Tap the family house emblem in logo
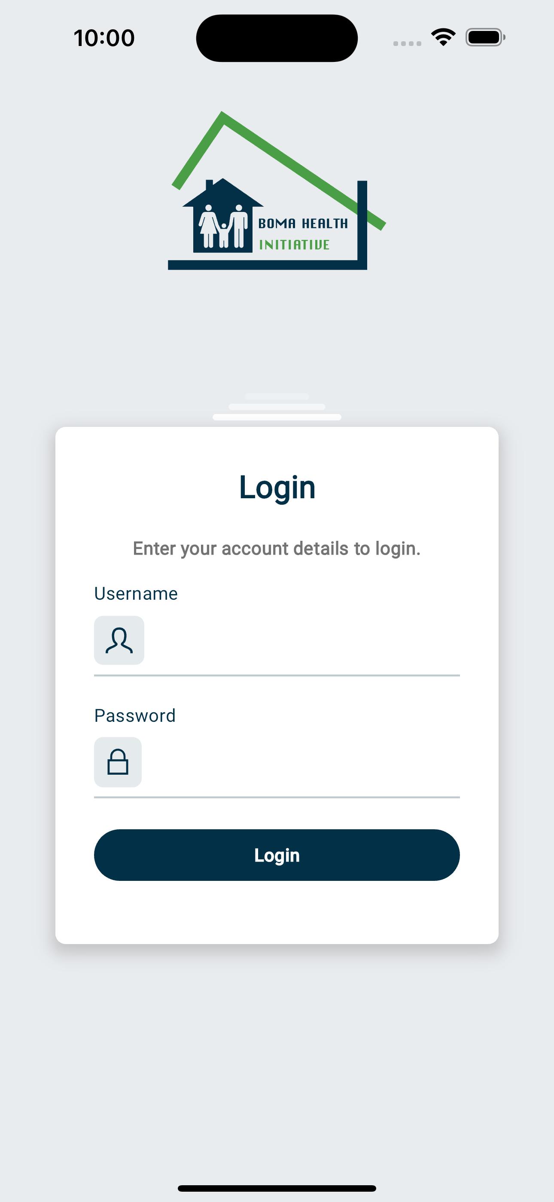The width and height of the screenshot is (554, 1202). pos(223,215)
